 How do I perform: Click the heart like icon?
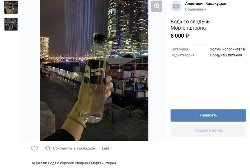pos(34,148)
